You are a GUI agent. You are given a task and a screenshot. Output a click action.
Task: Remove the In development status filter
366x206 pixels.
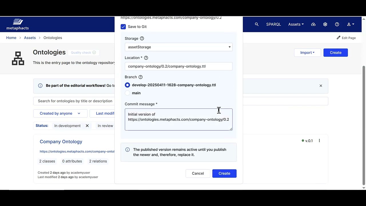tap(87, 126)
